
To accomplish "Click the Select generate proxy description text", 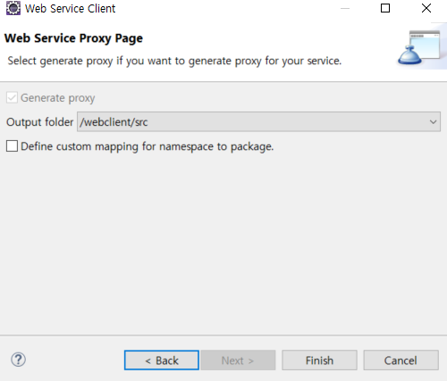I will click(174, 61).
